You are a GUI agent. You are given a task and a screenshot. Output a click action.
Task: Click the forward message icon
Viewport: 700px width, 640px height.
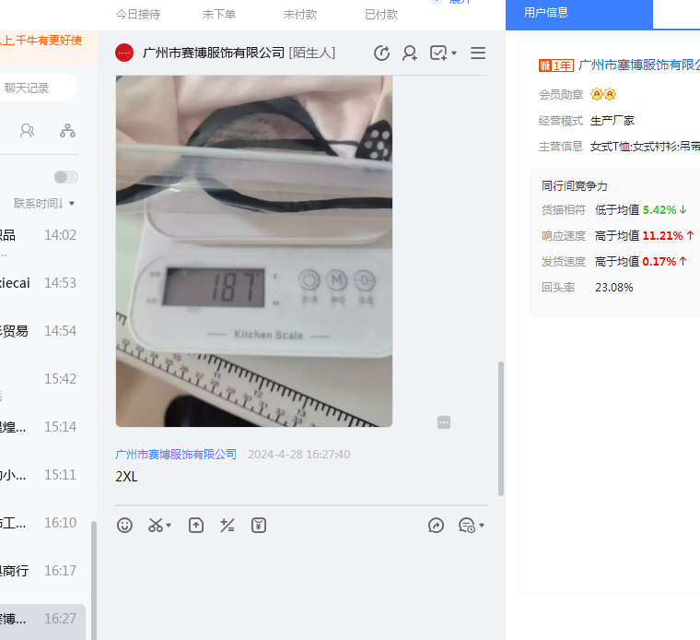click(x=436, y=525)
